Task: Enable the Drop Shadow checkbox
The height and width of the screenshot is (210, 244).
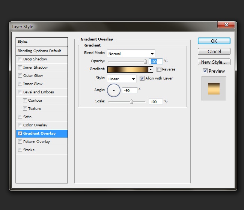Action: point(20,59)
